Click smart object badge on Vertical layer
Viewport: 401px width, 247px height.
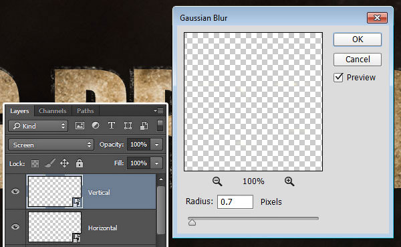(x=77, y=202)
